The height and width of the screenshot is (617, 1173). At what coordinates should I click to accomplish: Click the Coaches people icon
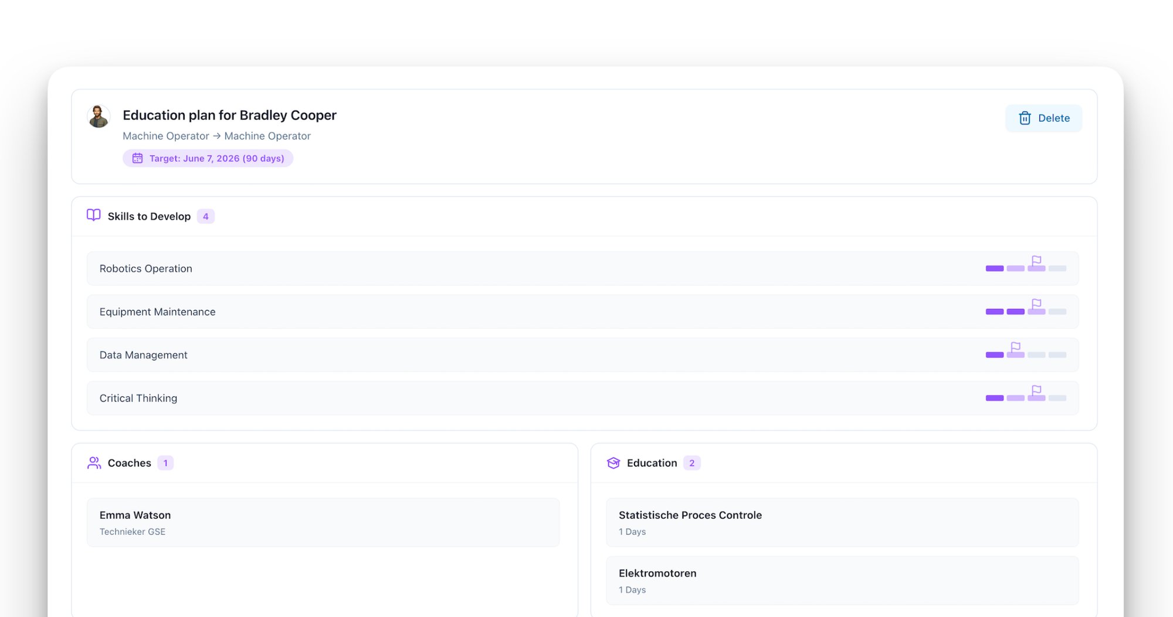coord(94,463)
